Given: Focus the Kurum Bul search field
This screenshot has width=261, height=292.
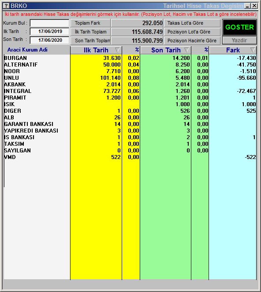Looking at the screenshot, I should pyautogui.click(x=49, y=23).
